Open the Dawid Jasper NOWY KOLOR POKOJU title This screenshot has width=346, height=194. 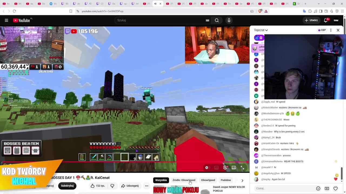[x=229, y=189]
